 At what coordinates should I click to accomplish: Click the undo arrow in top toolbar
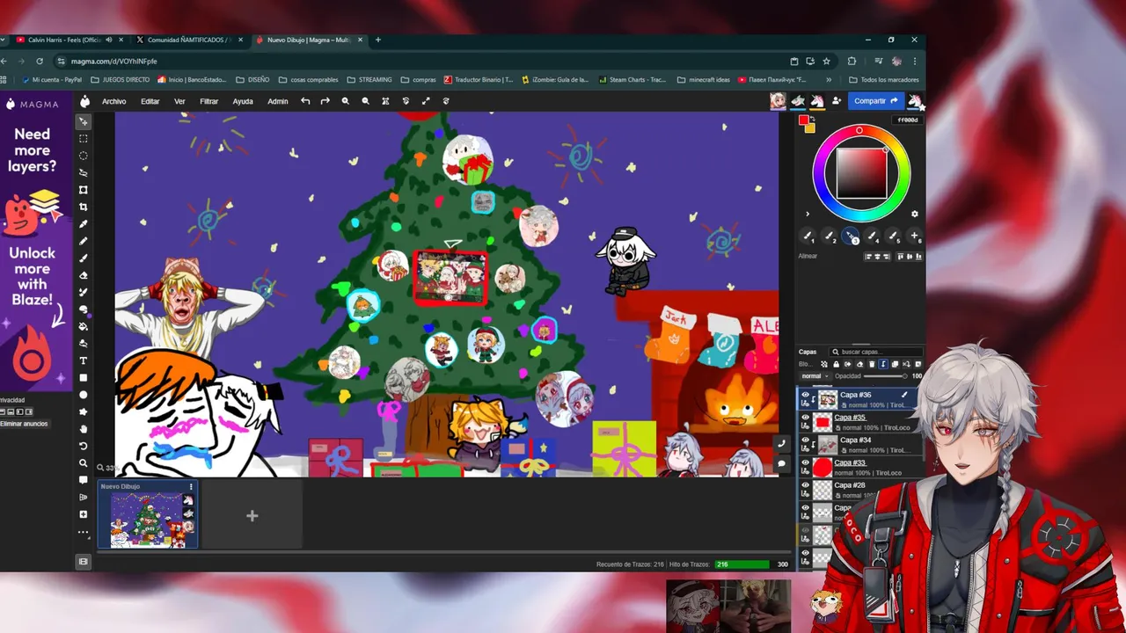click(x=305, y=101)
